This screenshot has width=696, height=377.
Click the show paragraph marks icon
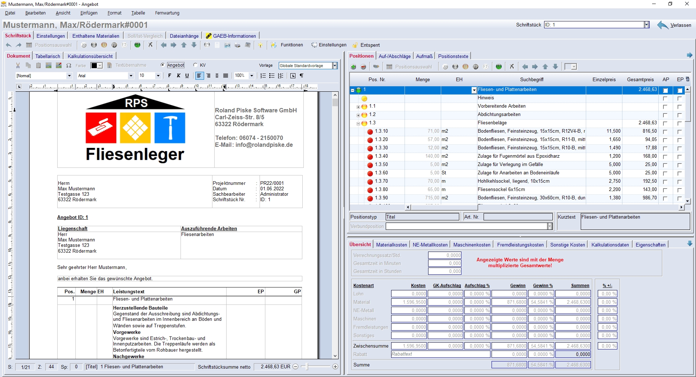[302, 76]
